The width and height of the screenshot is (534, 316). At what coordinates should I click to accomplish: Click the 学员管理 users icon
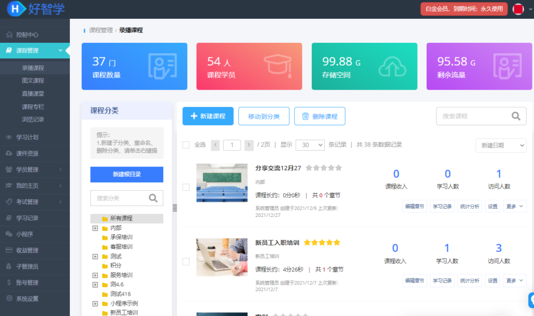point(9,169)
